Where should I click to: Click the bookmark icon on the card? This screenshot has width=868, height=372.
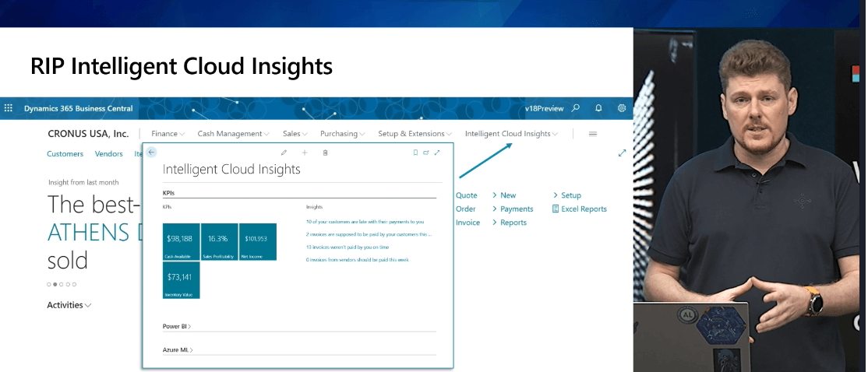(416, 153)
